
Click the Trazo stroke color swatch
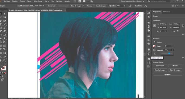click(154, 46)
